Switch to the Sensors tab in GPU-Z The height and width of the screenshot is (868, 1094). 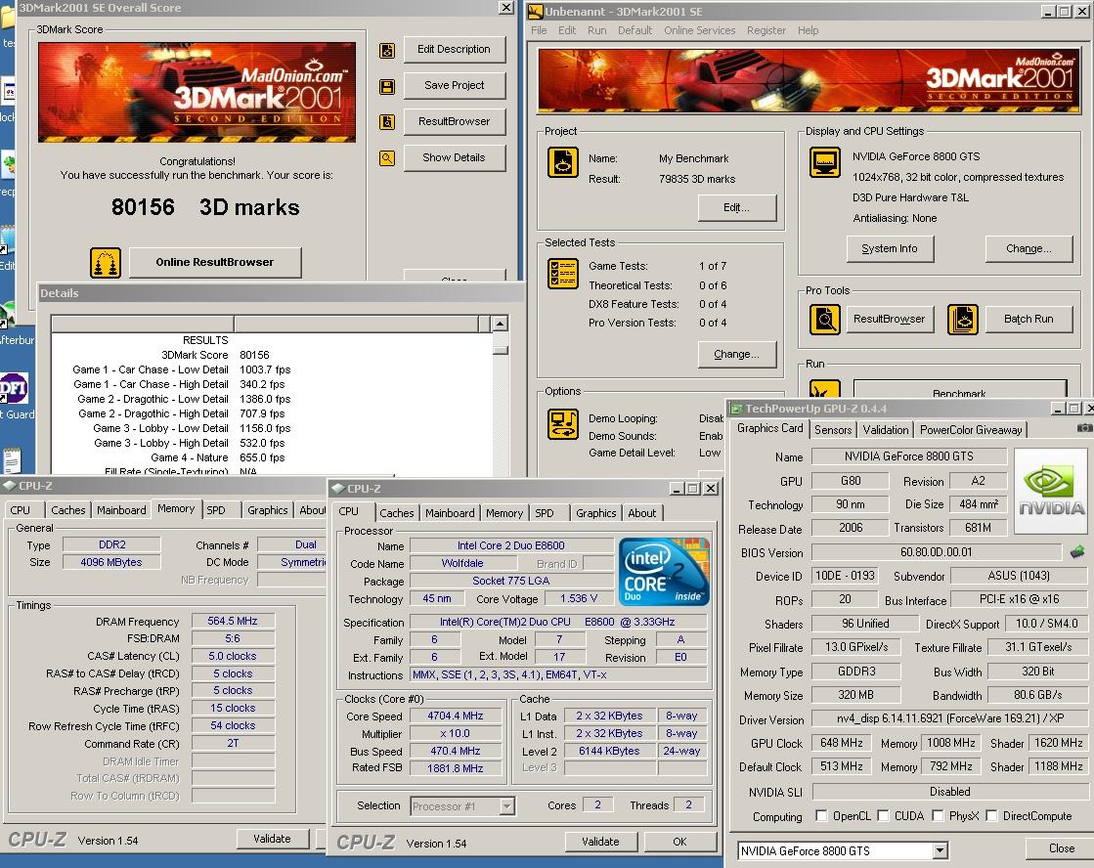(833, 430)
